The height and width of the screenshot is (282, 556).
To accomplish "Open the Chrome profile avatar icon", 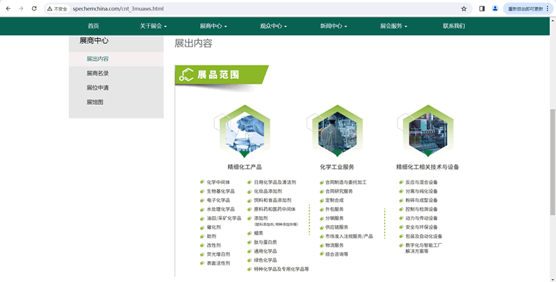I will pyautogui.click(x=496, y=9).
